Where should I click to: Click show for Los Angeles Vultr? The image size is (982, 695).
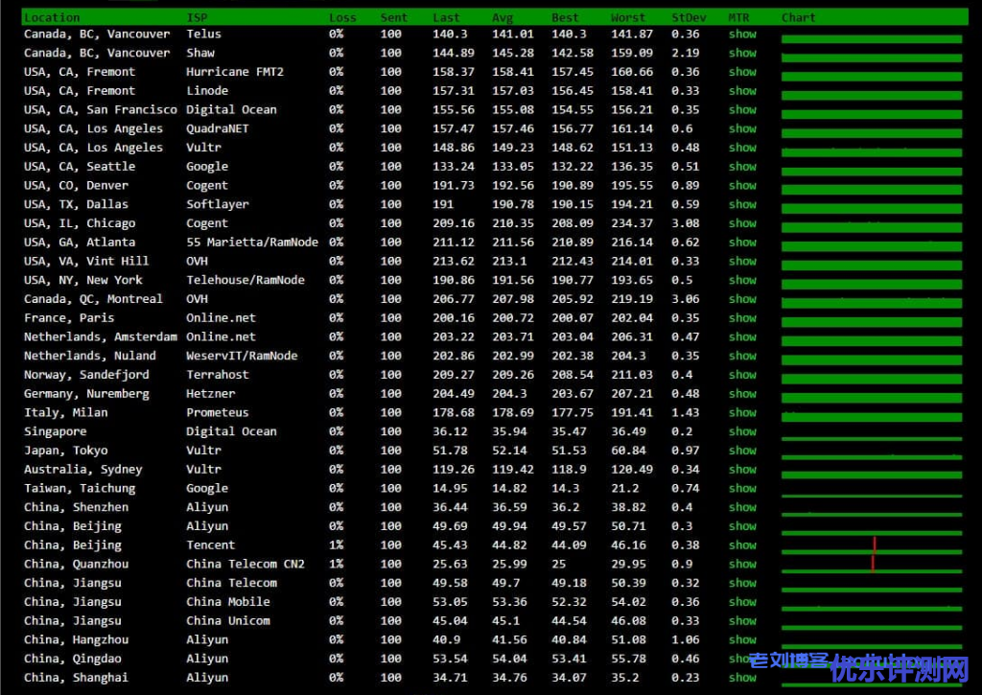pos(742,148)
